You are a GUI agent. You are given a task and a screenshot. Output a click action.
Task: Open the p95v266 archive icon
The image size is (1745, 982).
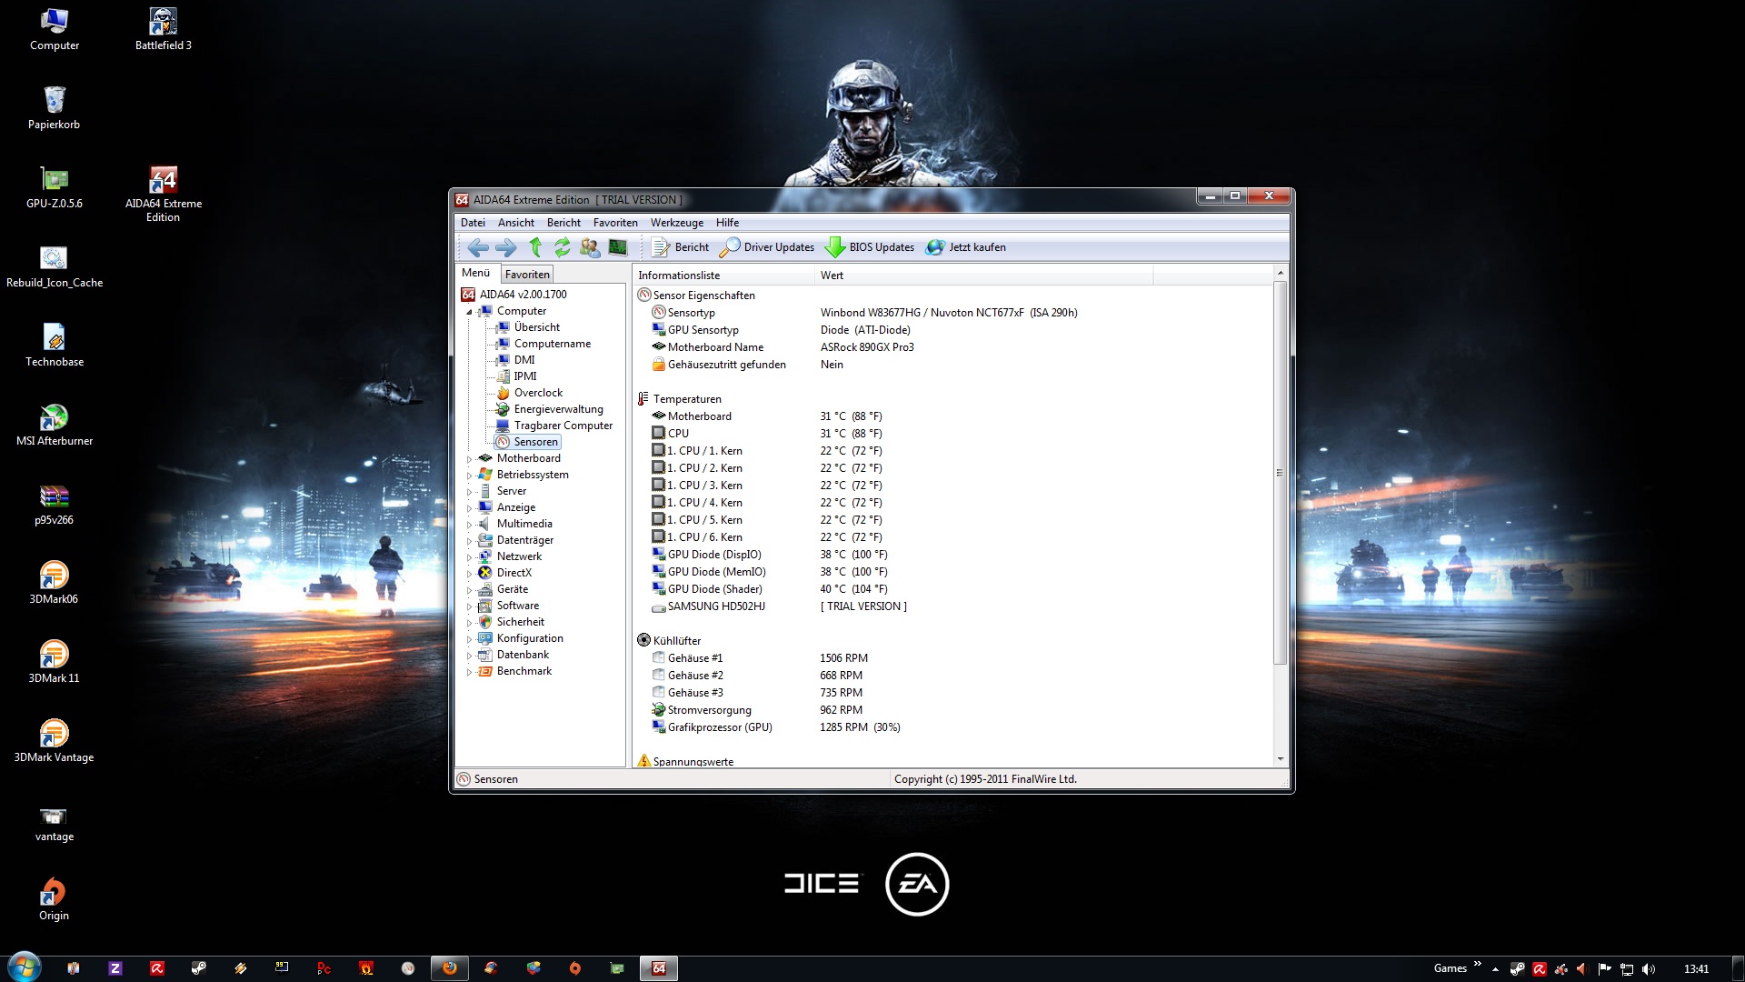(x=54, y=504)
